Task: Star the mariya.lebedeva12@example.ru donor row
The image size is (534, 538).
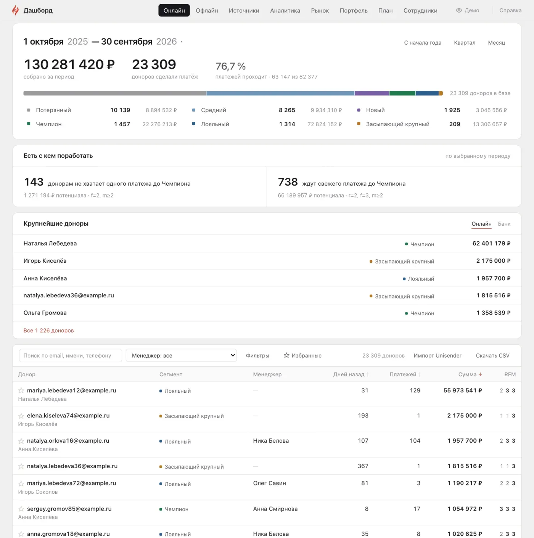Action: [x=21, y=391]
